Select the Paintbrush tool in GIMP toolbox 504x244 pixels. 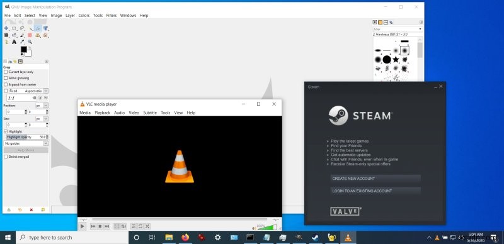[22, 35]
